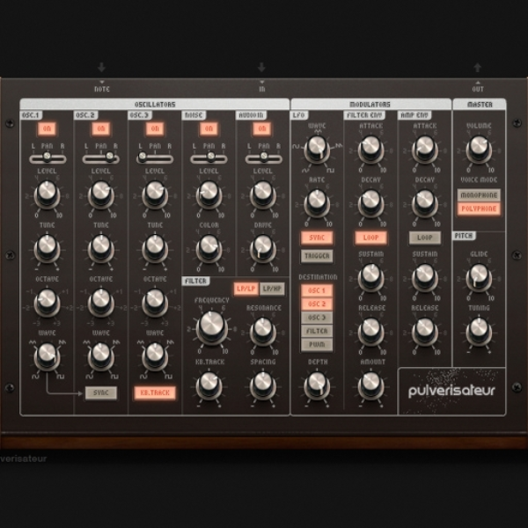Click the audio IN arrow icon
528x528 pixels.
pos(261,68)
